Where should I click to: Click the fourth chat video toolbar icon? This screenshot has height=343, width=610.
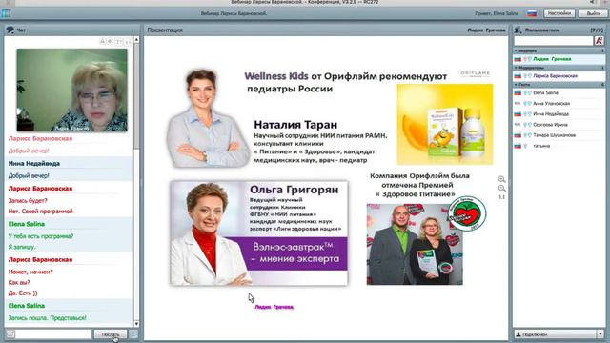(127, 41)
